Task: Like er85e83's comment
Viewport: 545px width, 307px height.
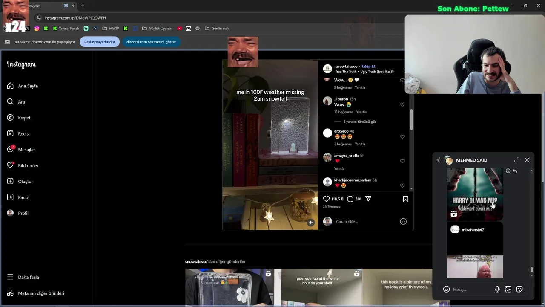Action: point(402,137)
